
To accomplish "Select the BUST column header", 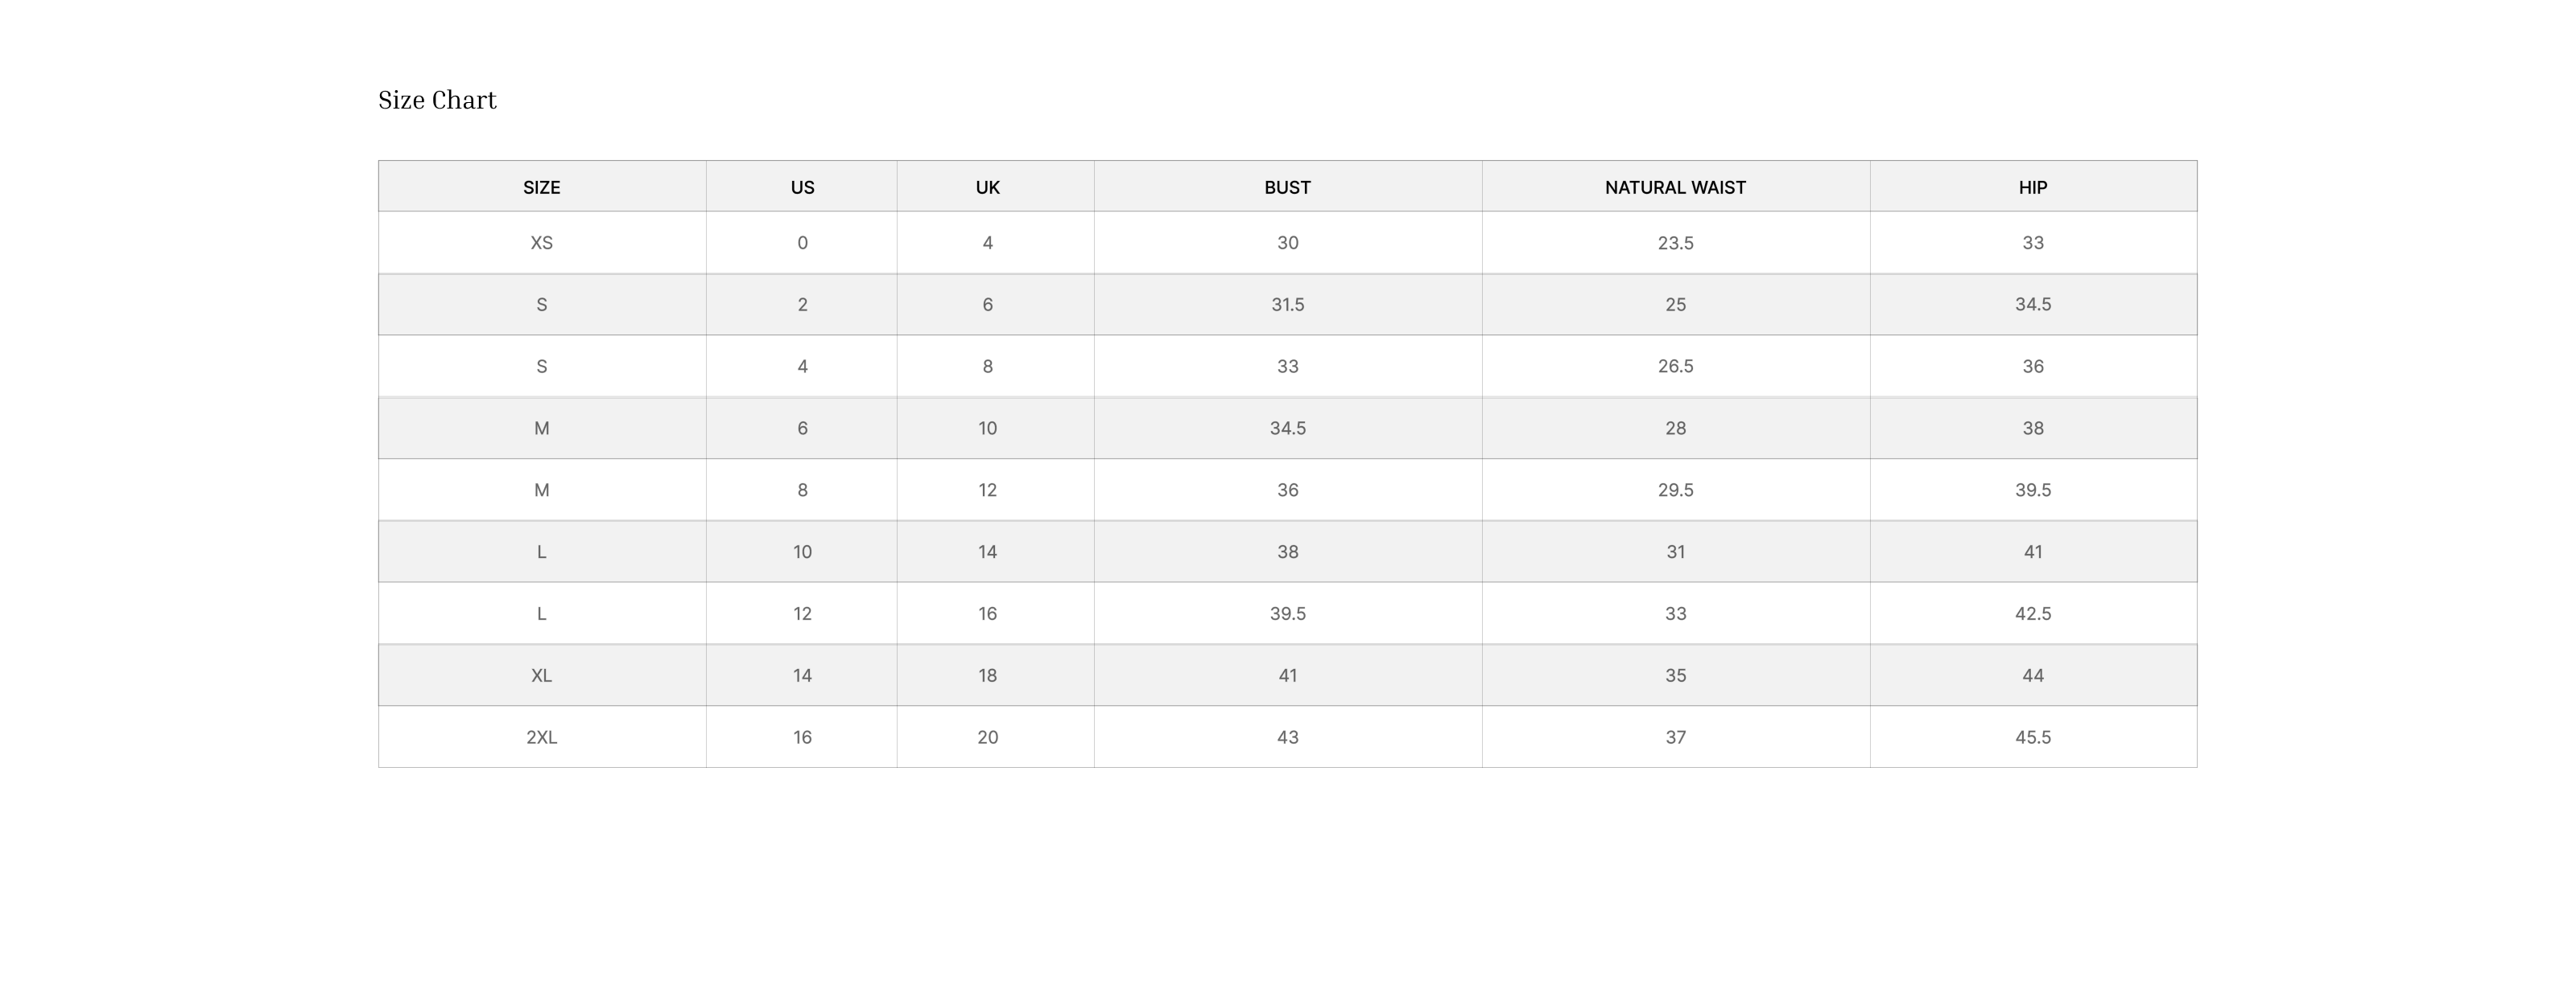I will pyautogui.click(x=1287, y=187).
